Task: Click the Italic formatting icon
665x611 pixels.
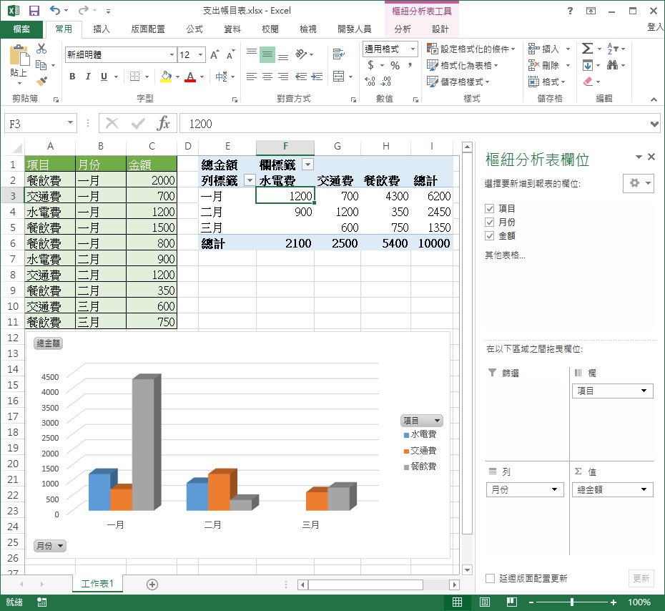Action: tap(89, 77)
